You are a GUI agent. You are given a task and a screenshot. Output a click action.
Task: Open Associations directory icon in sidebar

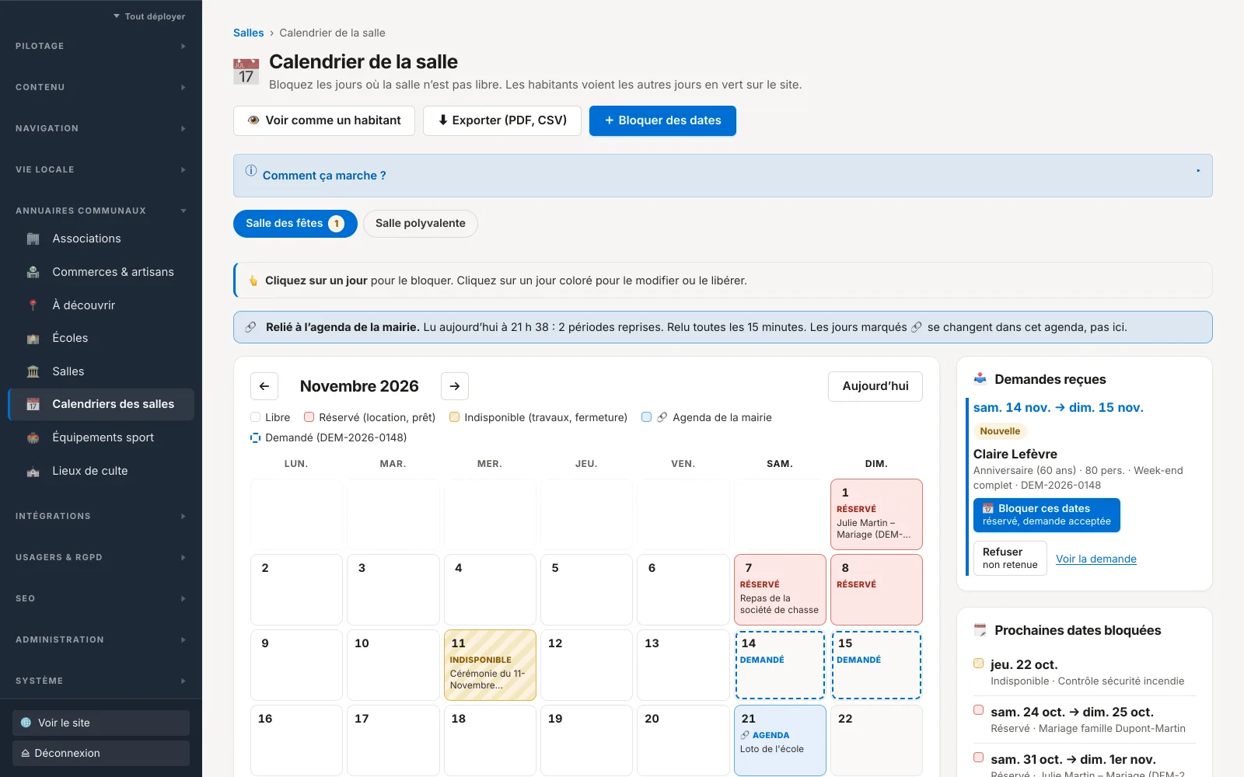pos(33,239)
